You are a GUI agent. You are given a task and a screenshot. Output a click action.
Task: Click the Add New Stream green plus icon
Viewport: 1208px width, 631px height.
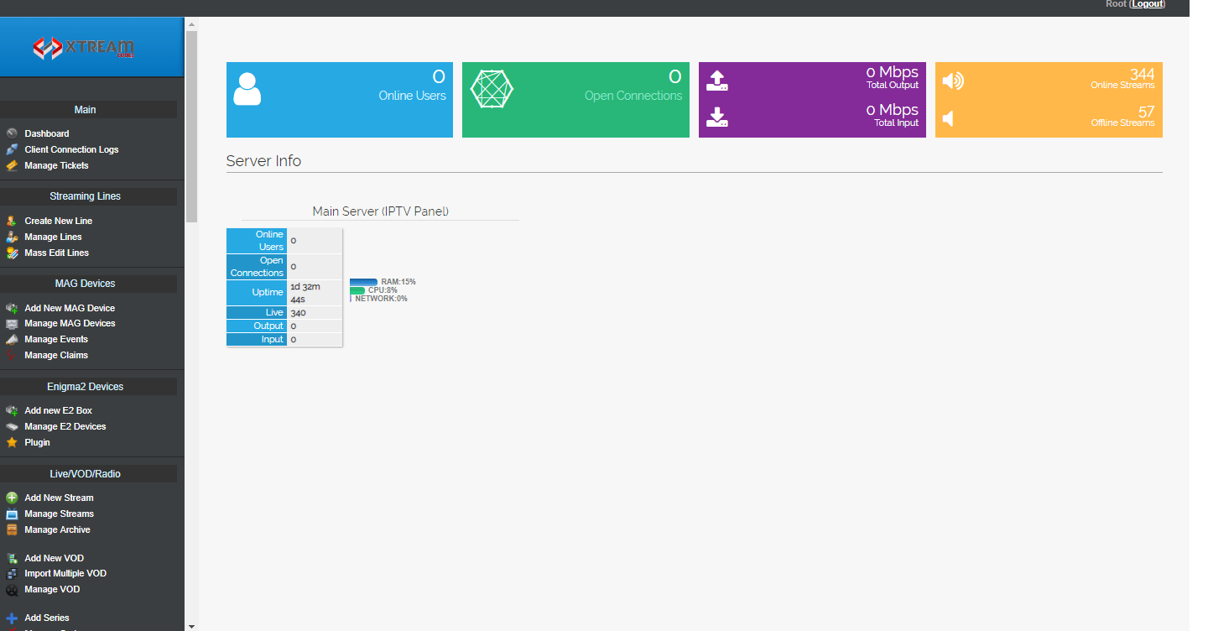coord(12,498)
